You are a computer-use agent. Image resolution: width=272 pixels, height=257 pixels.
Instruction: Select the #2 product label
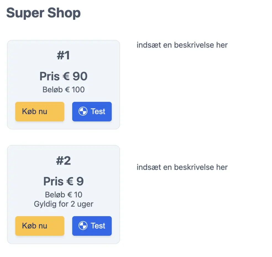pyautogui.click(x=64, y=160)
